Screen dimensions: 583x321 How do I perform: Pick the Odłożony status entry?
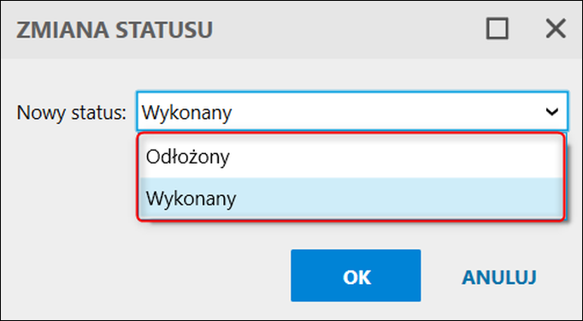click(350, 157)
